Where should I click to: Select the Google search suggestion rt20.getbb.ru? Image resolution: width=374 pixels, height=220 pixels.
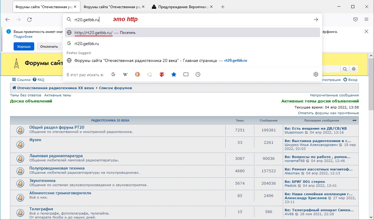(x=192, y=44)
